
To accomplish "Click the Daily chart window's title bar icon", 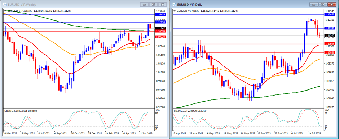I will point(174,4).
